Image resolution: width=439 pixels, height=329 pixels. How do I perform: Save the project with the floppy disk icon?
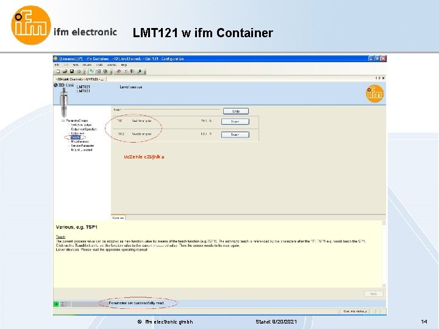72,72
